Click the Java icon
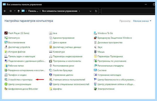The height and width of the screenshot is (101, 157). point(51,33)
